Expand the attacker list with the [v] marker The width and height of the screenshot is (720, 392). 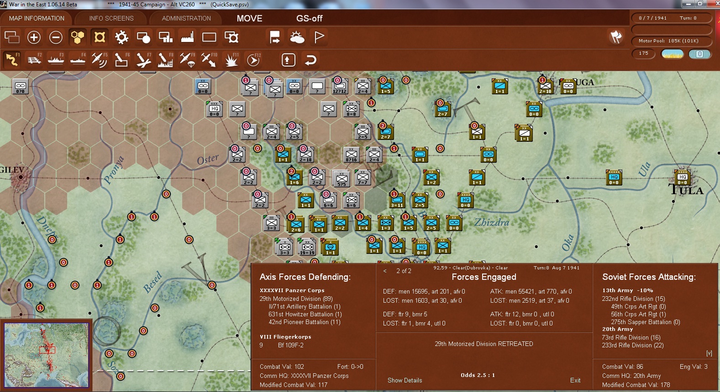tap(709, 353)
